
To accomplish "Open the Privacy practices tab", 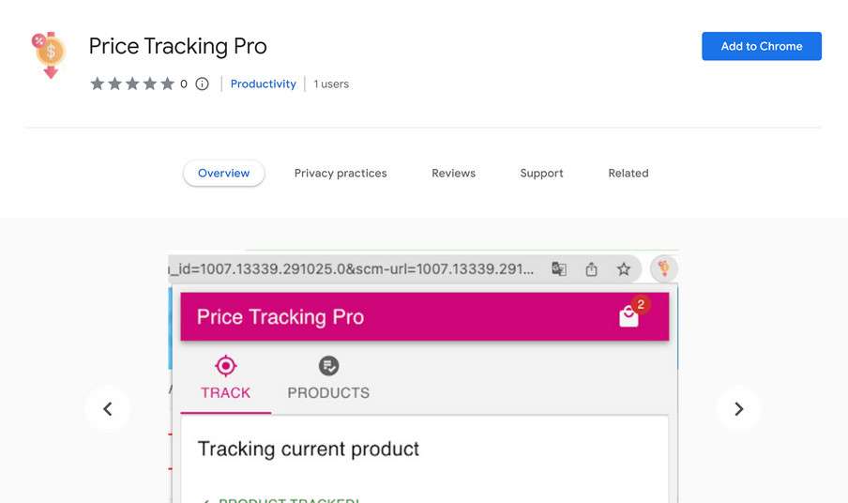I will tap(341, 174).
